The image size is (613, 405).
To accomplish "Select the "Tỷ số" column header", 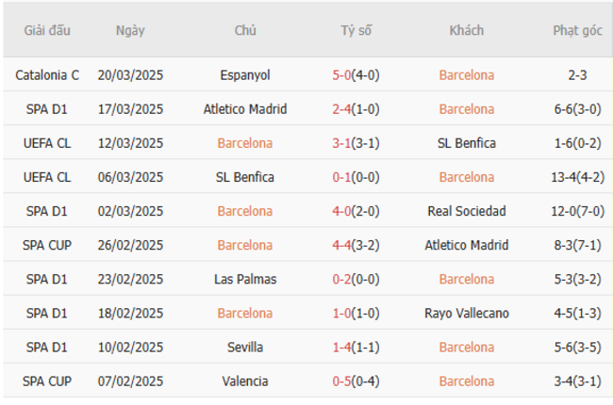I will (x=356, y=30).
